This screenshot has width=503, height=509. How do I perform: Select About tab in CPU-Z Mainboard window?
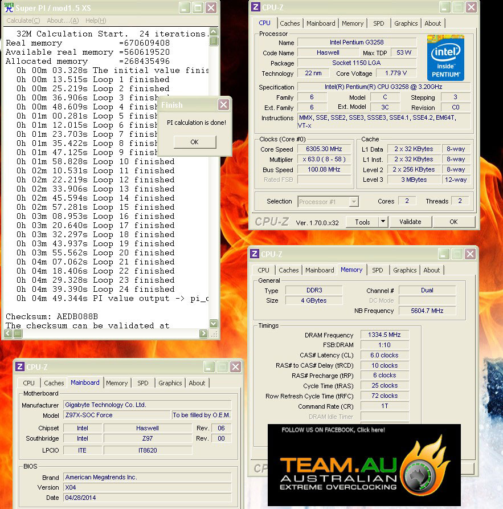tap(197, 383)
